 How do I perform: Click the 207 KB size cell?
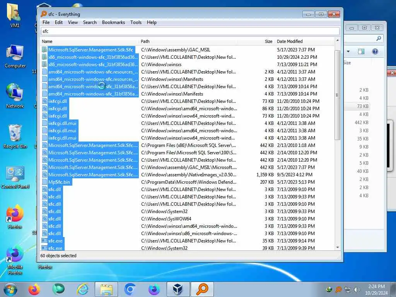267,182
